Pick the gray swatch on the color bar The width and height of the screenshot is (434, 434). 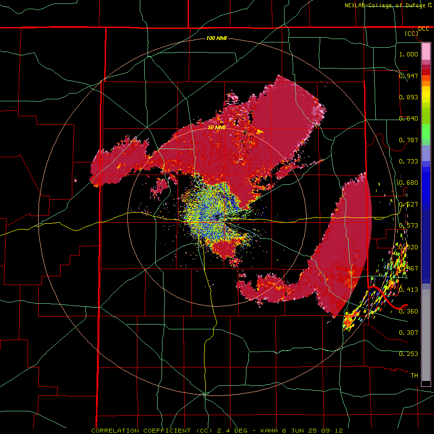pos(426,335)
